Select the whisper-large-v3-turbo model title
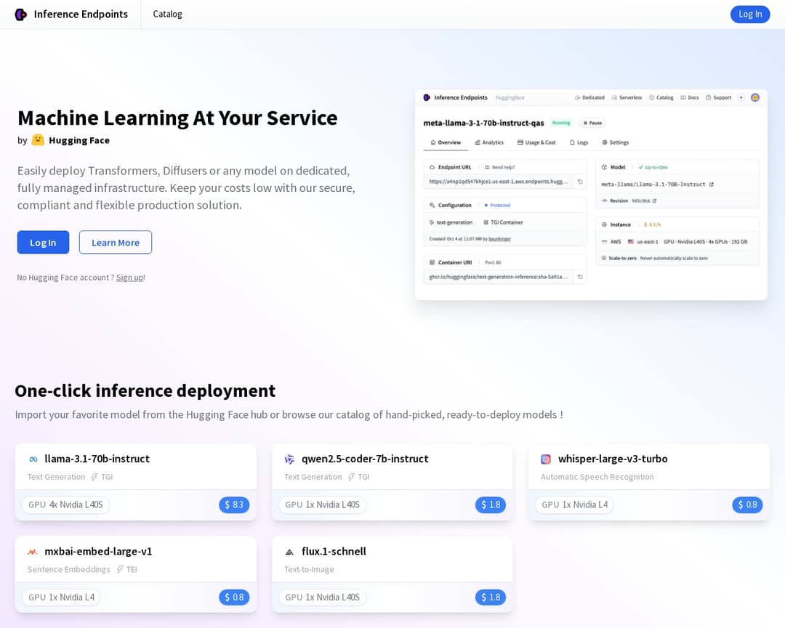 pos(613,459)
